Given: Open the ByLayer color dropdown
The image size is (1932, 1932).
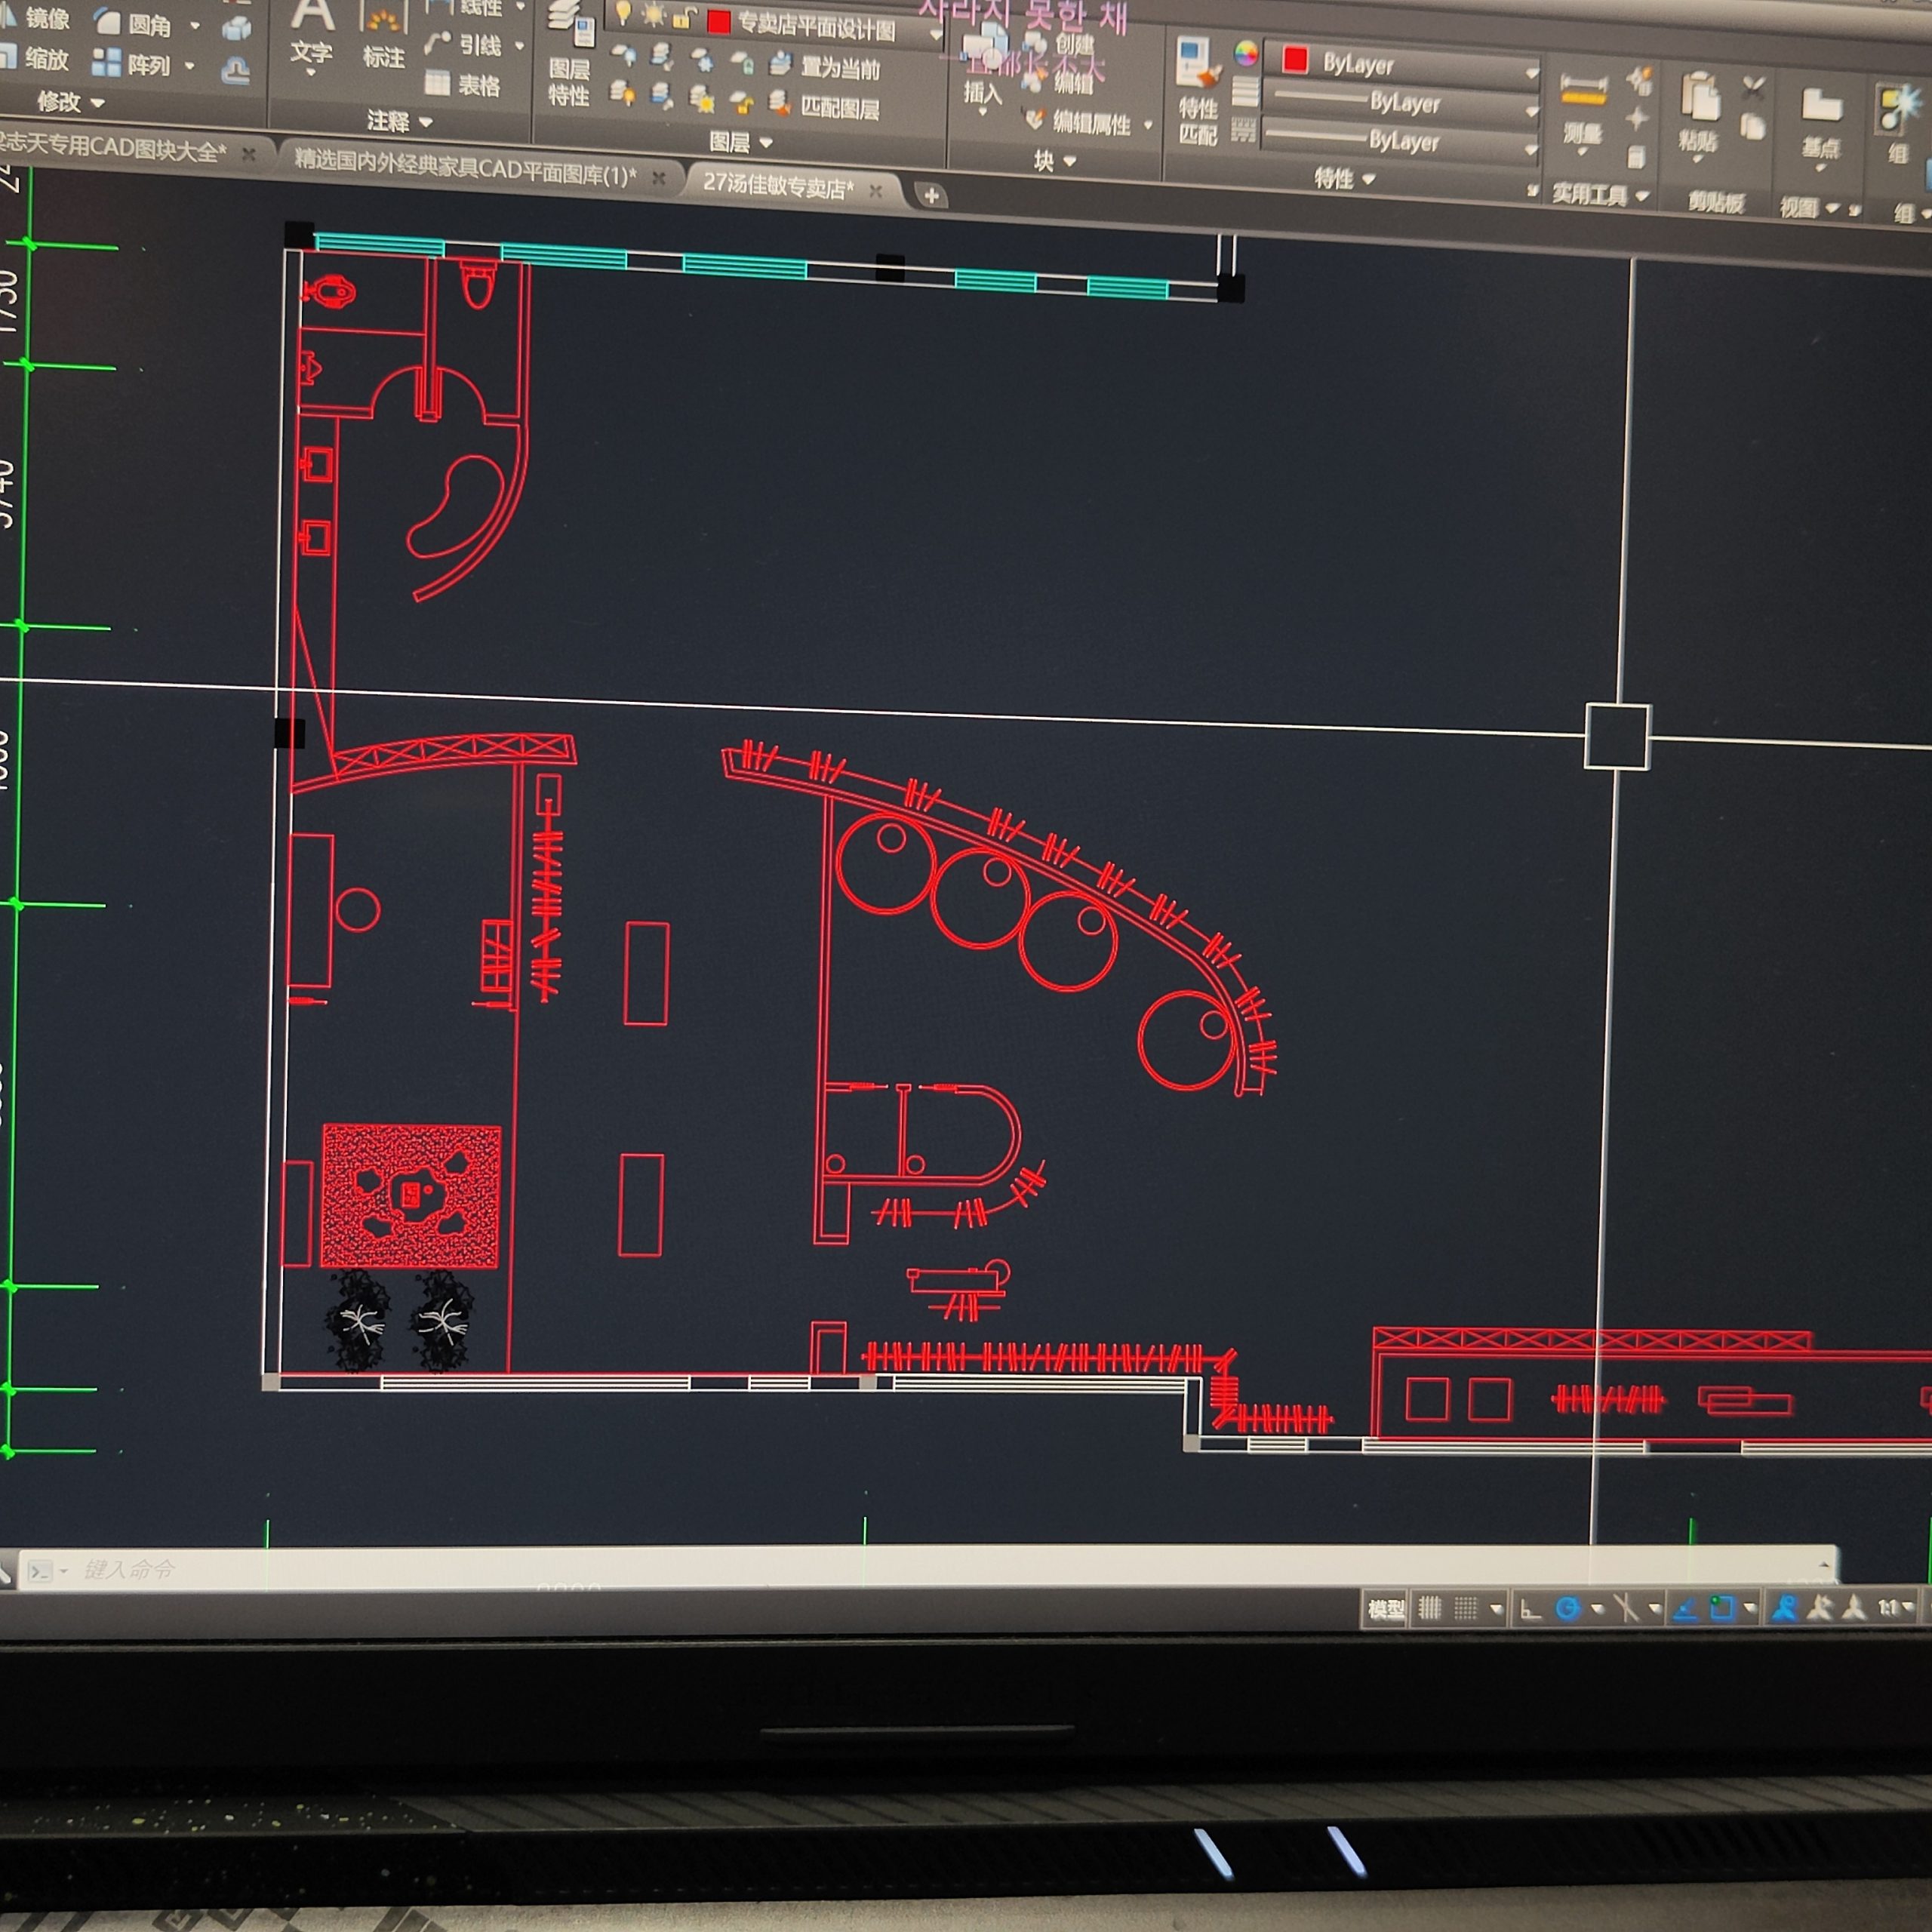Looking at the screenshot, I should [1531, 72].
